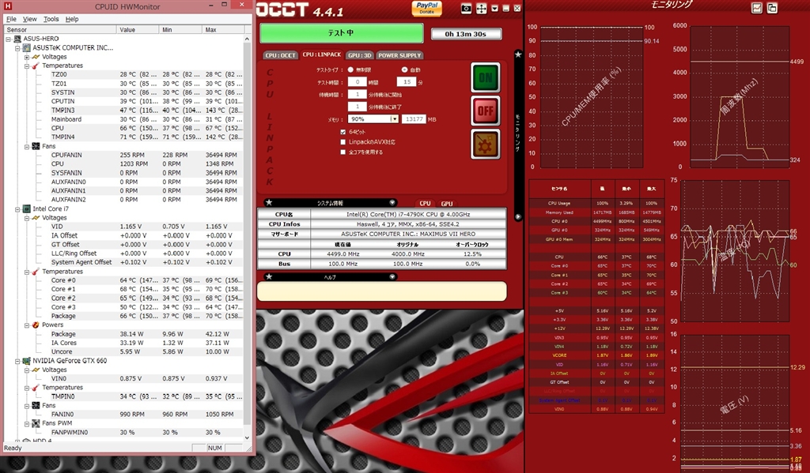Open the POWER SUPPLY tab

pyautogui.click(x=399, y=55)
